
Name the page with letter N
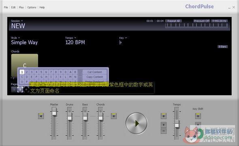[75, 77]
